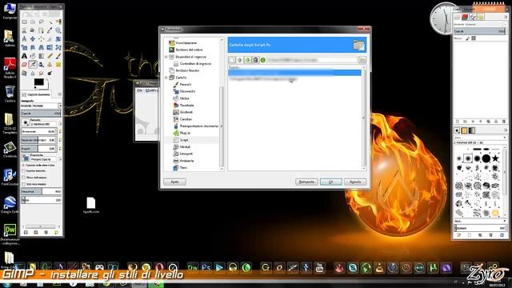Switch to the Gradients tab in brushes dock
This screenshot has width=512, height=288.
(x=472, y=130)
